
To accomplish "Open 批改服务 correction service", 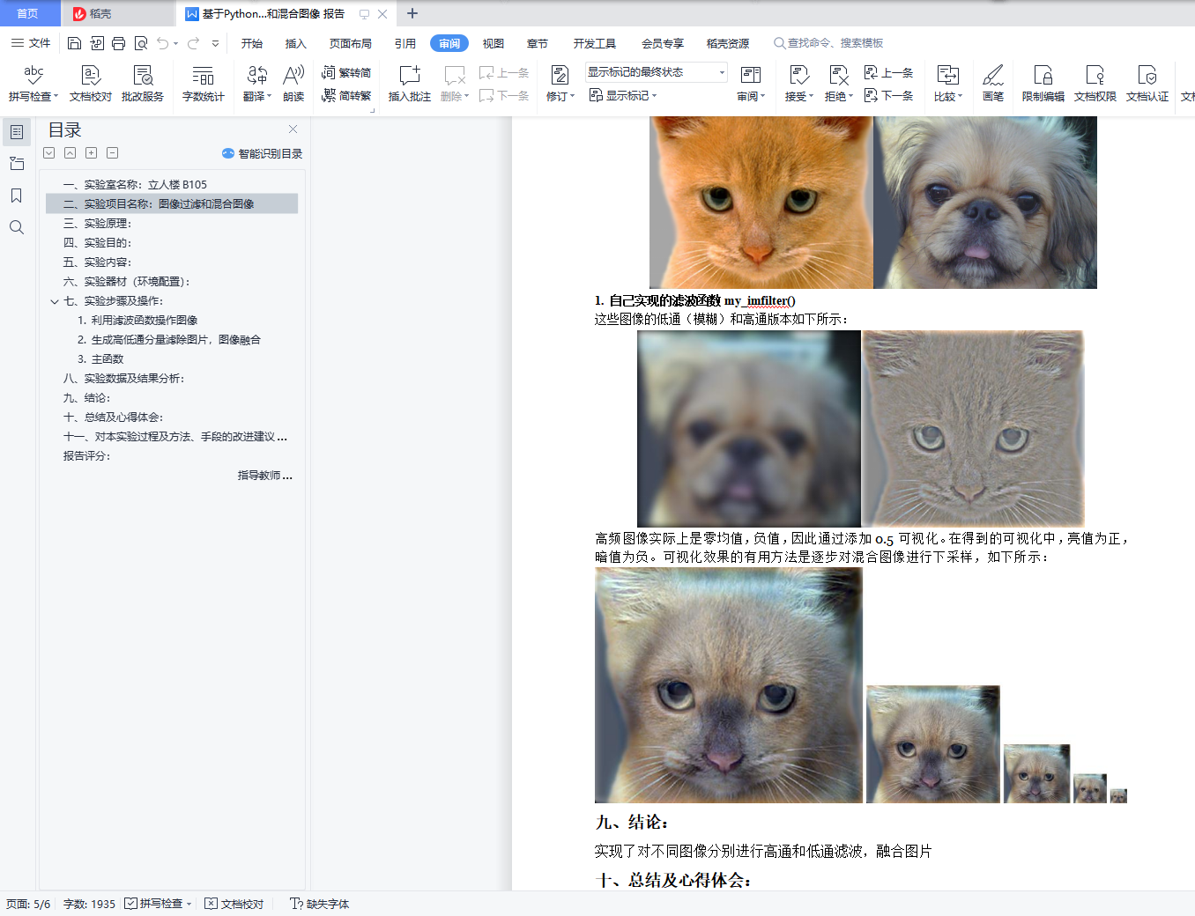I will pos(143,84).
